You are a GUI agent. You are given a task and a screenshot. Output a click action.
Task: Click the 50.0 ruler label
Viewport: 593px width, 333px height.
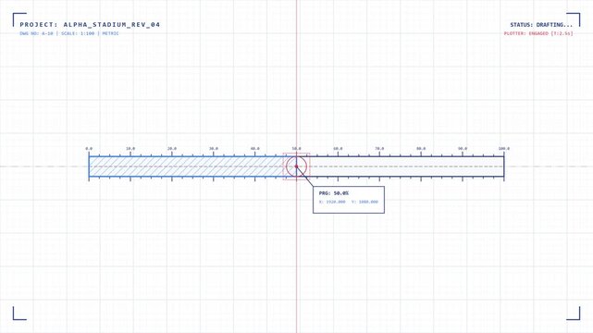(296, 149)
